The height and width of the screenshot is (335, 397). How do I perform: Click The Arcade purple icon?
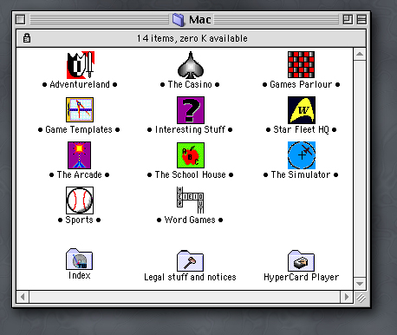click(79, 155)
